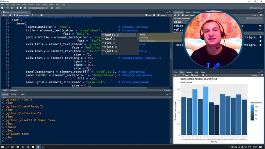
Task: Open File Explorer from the taskbar
Action: pyautogui.click(x=17, y=147)
